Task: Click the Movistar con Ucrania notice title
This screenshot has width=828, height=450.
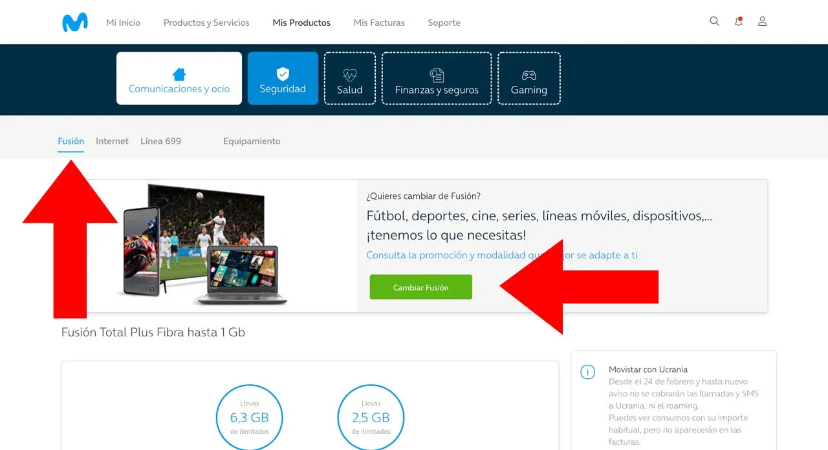Action: click(x=648, y=369)
